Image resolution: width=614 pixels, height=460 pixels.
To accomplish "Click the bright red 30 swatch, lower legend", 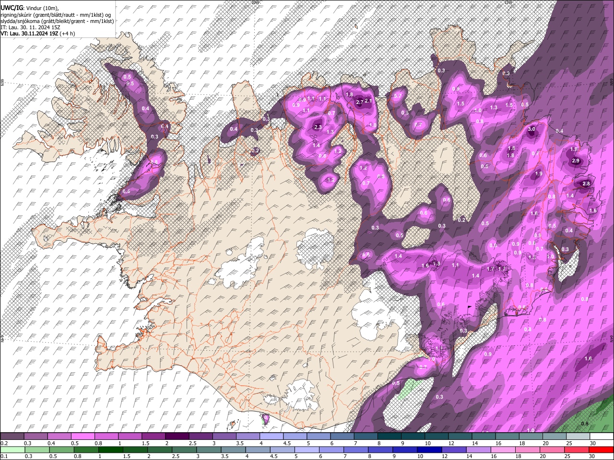I will [601, 449].
